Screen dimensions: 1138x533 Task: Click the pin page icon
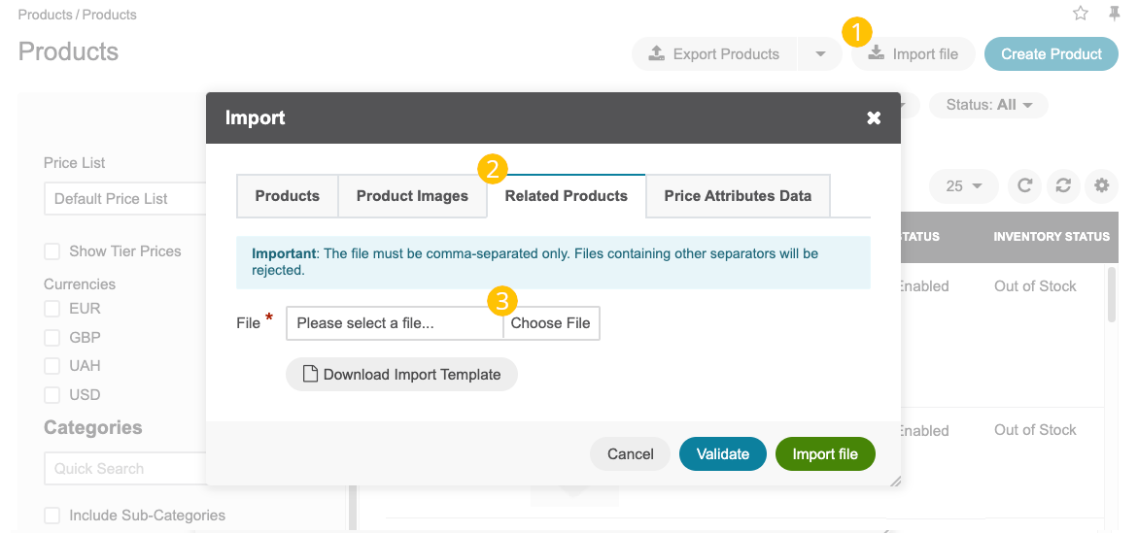click(x=1114, y=14)
